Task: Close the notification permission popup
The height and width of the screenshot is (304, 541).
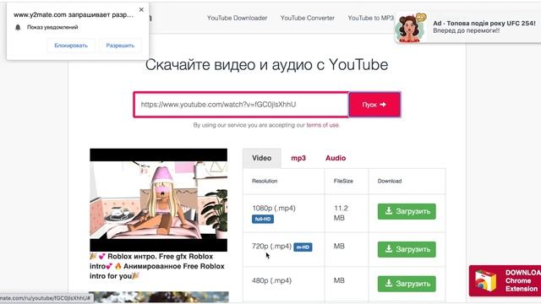Action: coord(141,9)
